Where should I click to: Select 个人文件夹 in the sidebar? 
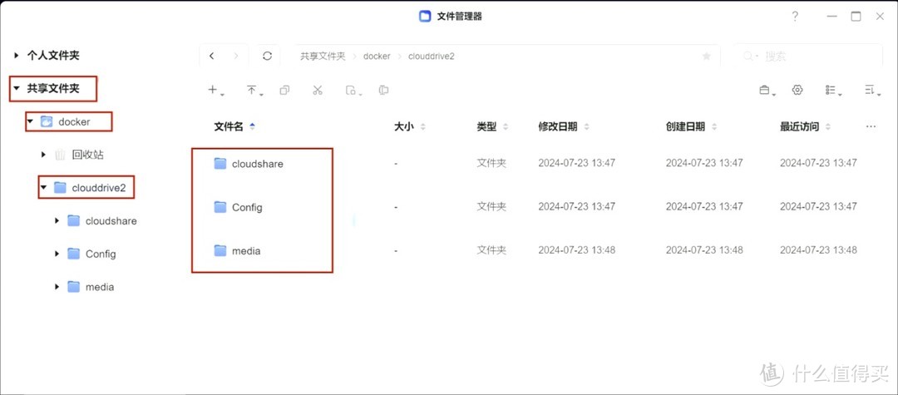pos(53,56)
